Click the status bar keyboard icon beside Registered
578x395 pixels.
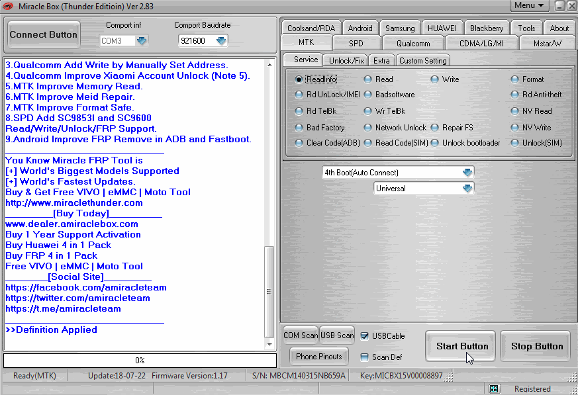494,389
